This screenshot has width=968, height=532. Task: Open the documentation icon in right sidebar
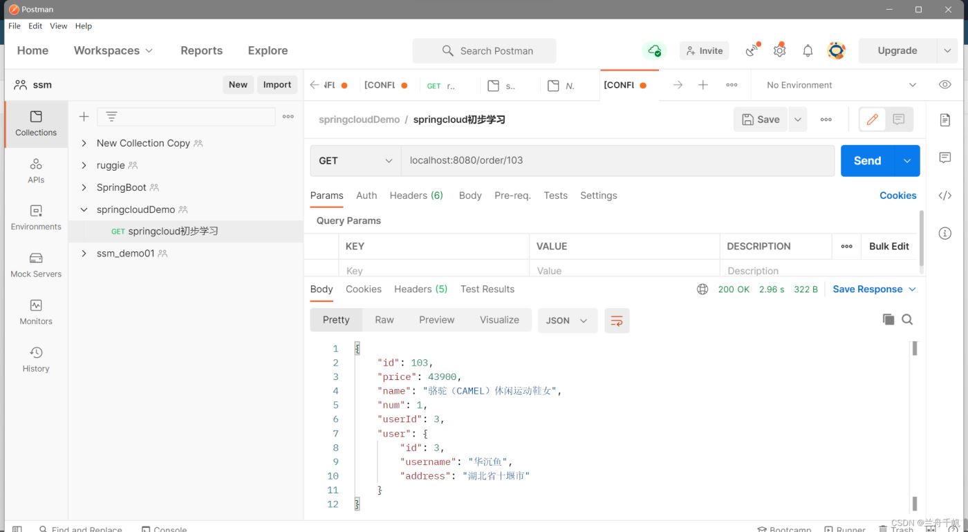[945, 120]
